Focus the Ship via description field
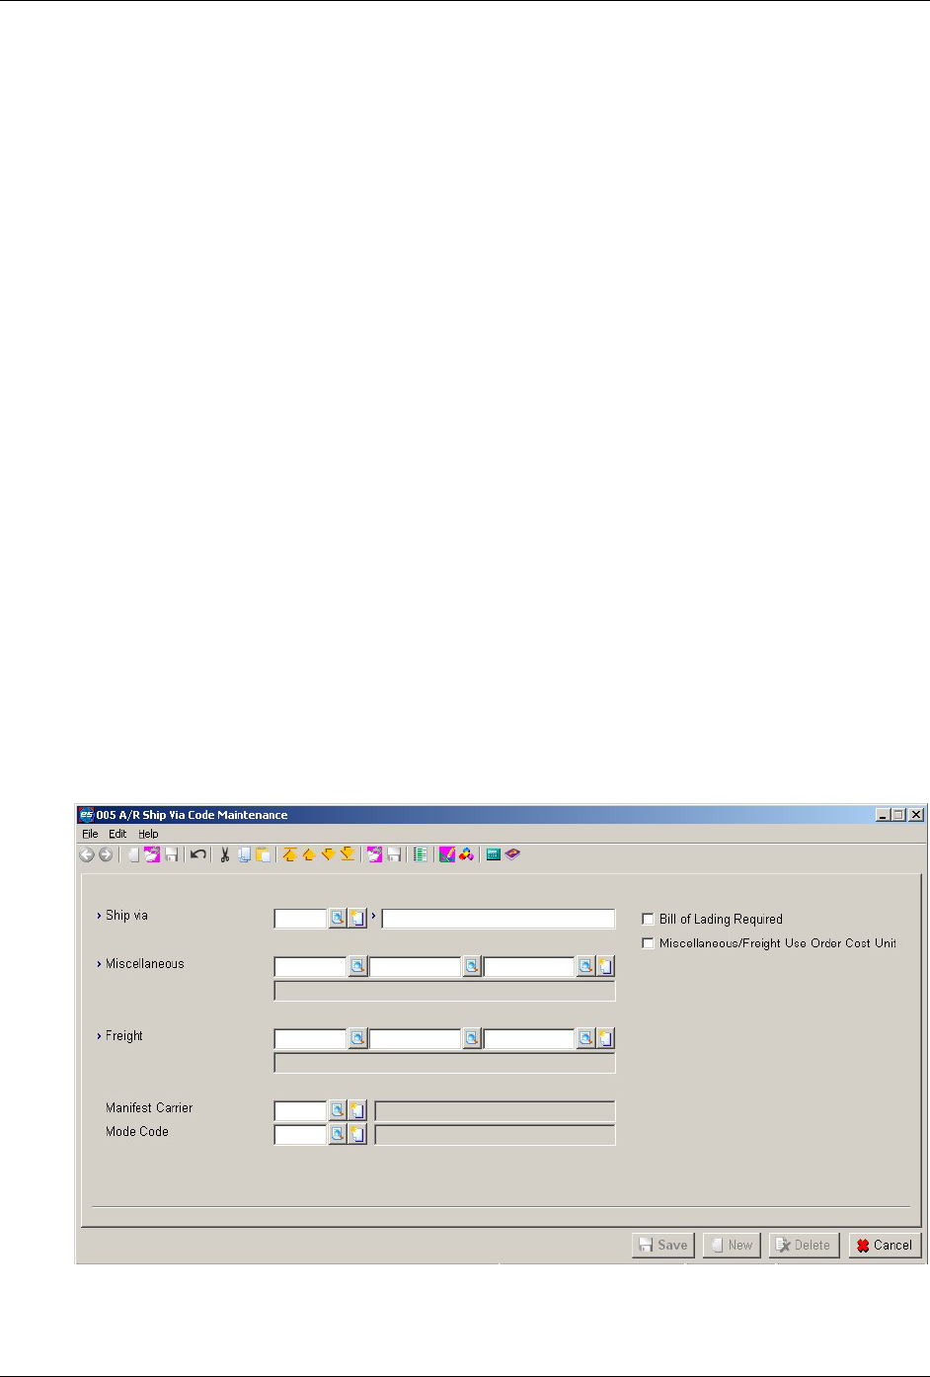This screenshot has height=1377, width=930. pyautogui.click(x=499, y=918)
